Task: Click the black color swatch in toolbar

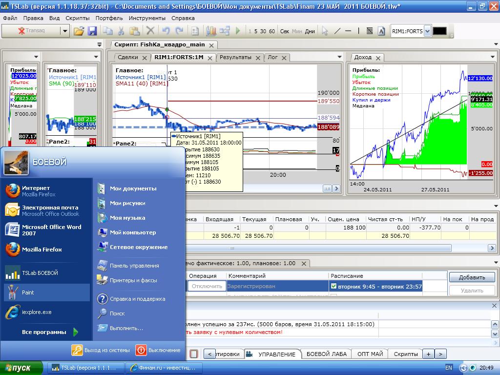Action: pos(439,31)
